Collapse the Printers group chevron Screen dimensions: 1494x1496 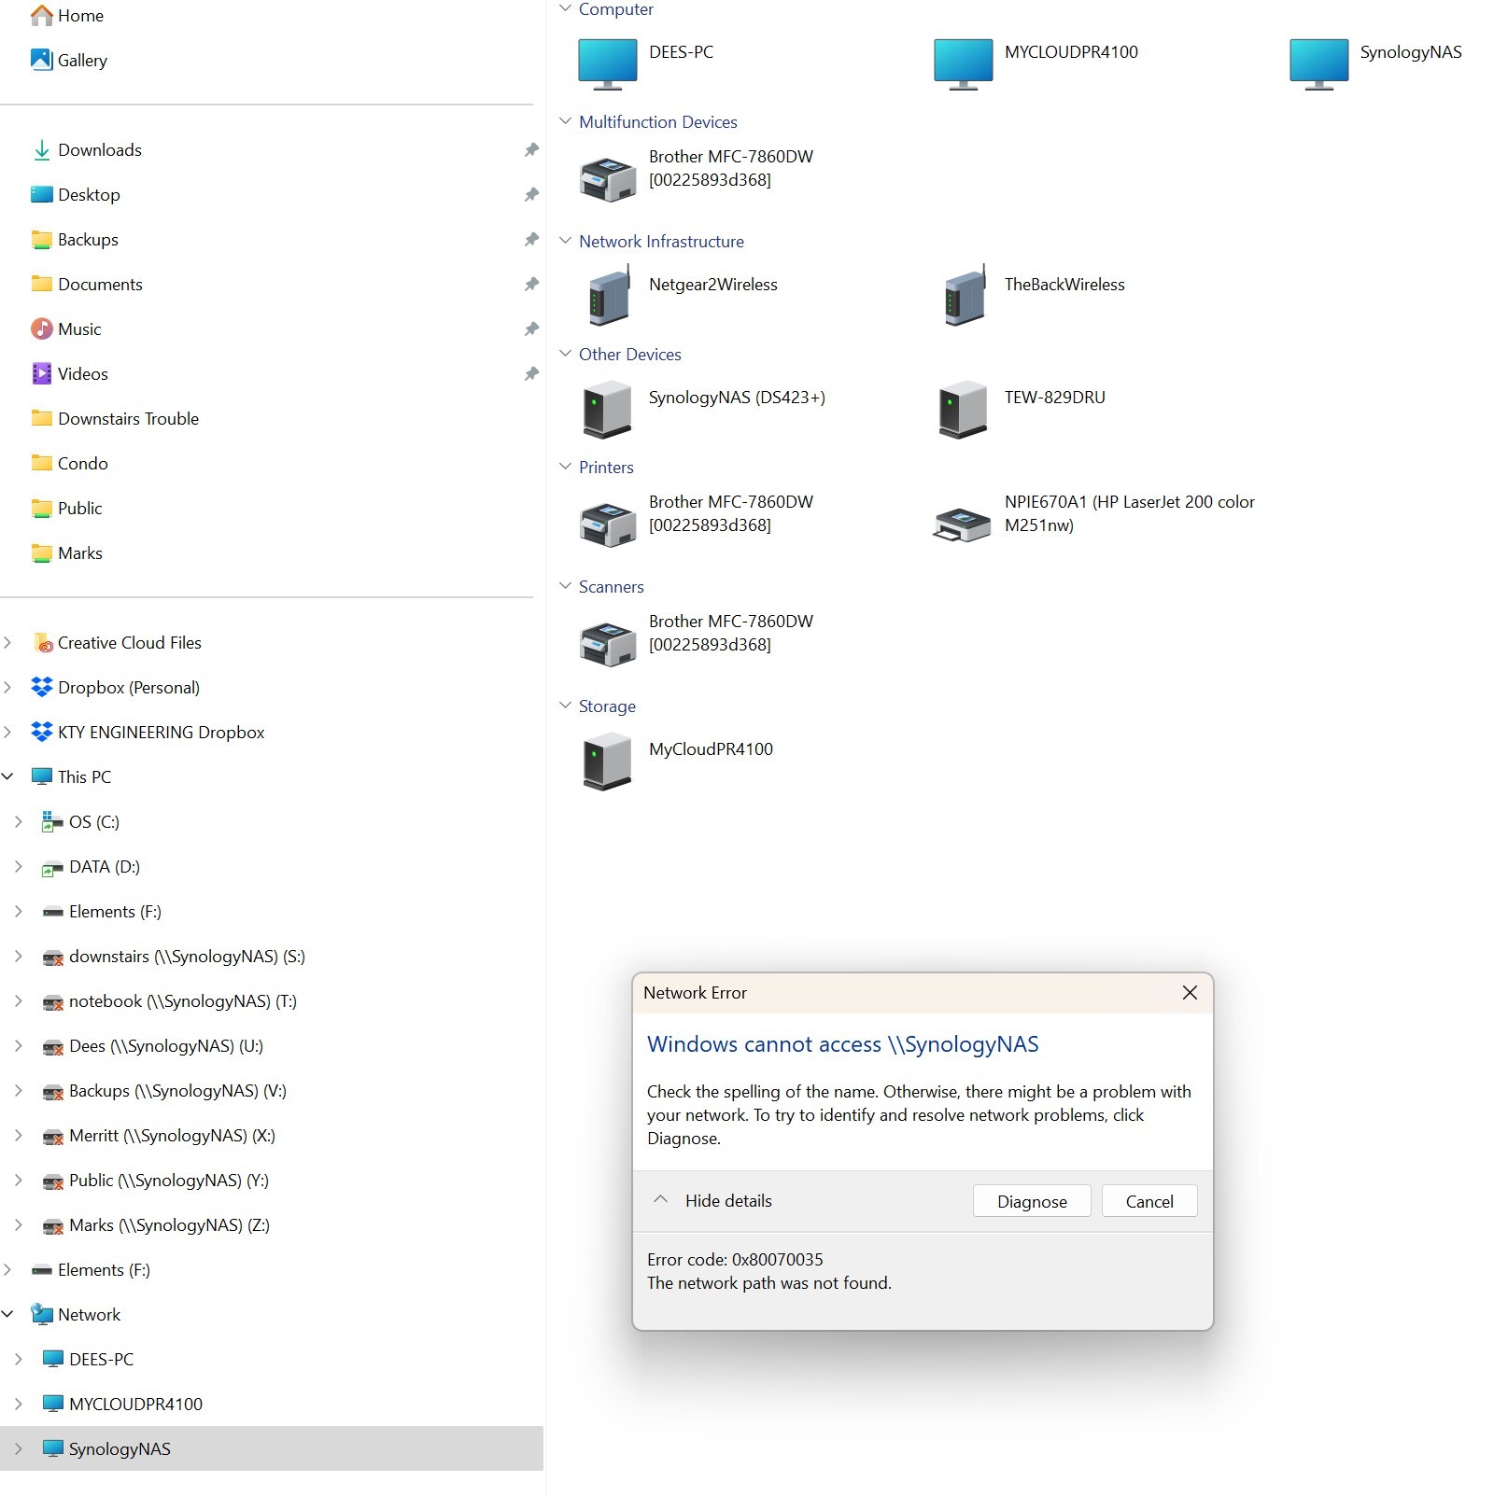tap(565, 467)
